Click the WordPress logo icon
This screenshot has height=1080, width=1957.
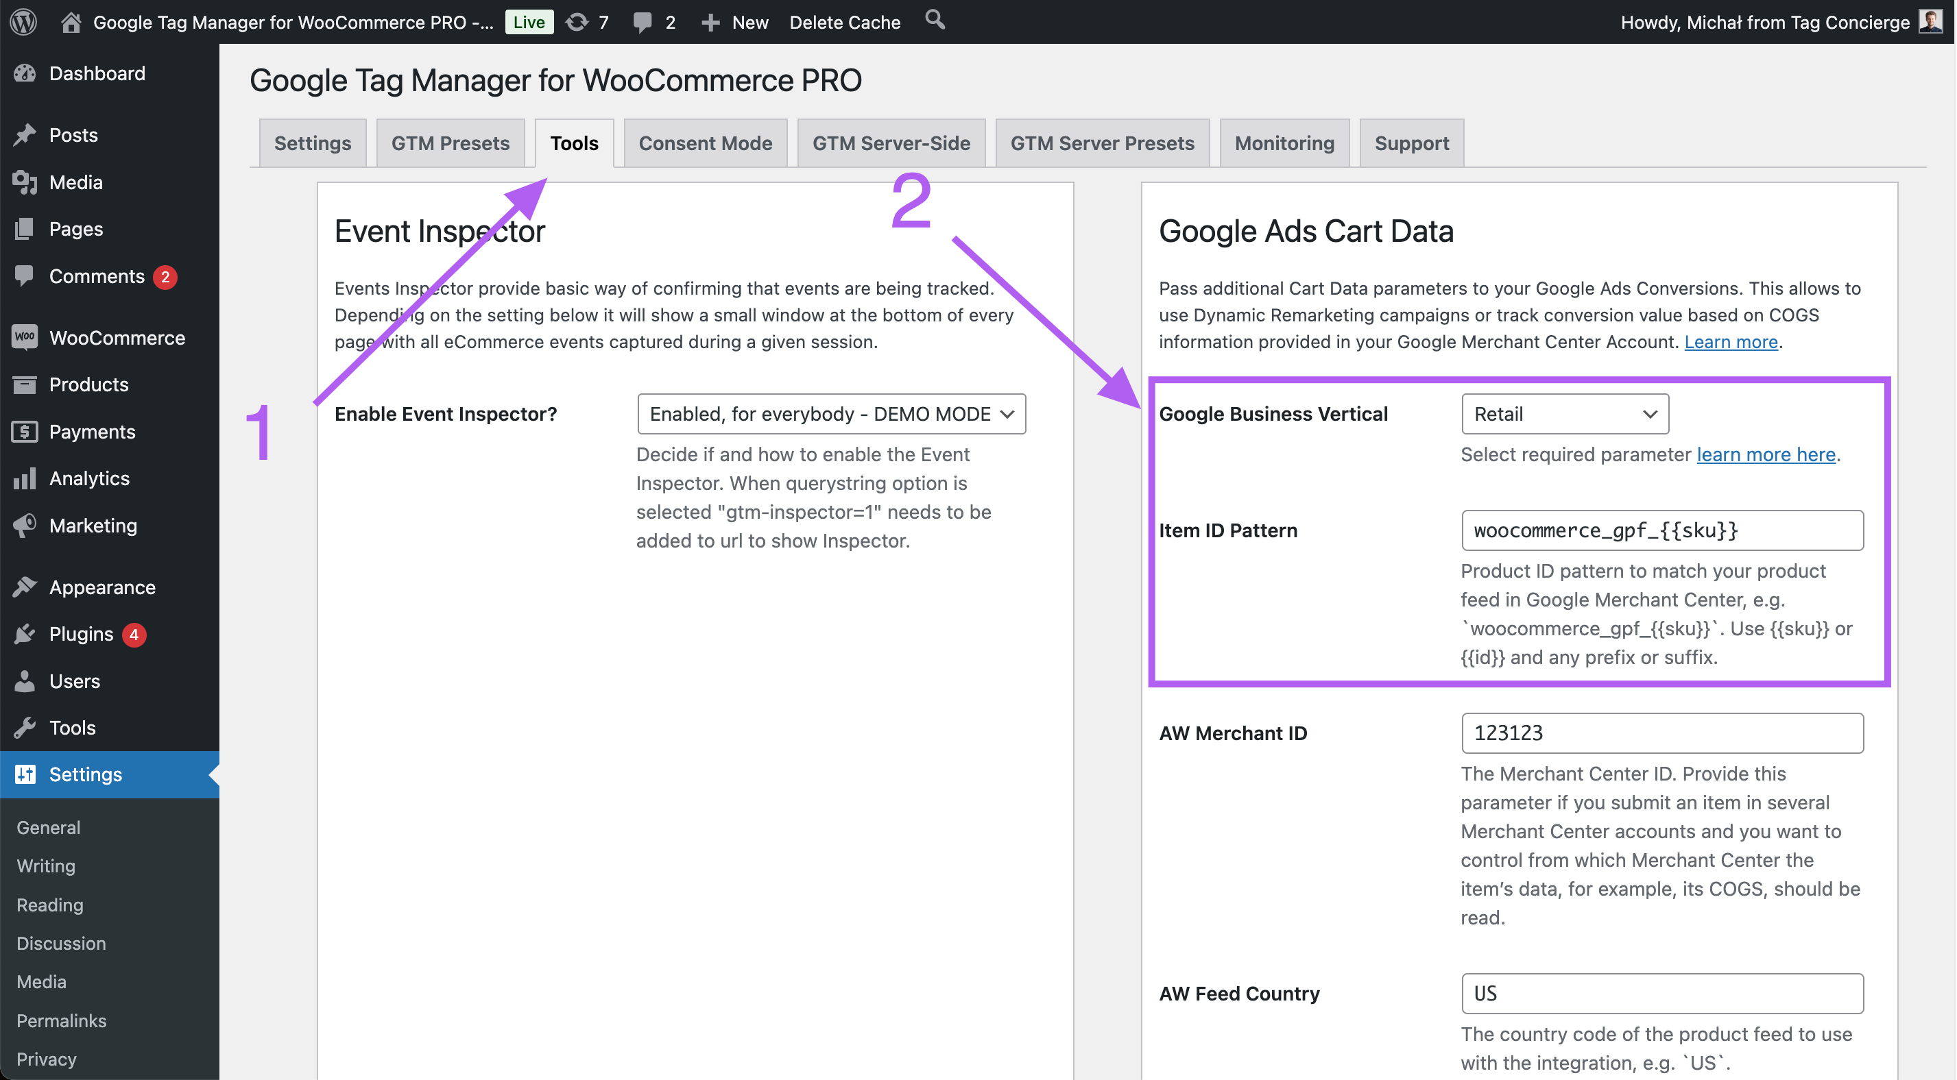[x=23, y=21]
